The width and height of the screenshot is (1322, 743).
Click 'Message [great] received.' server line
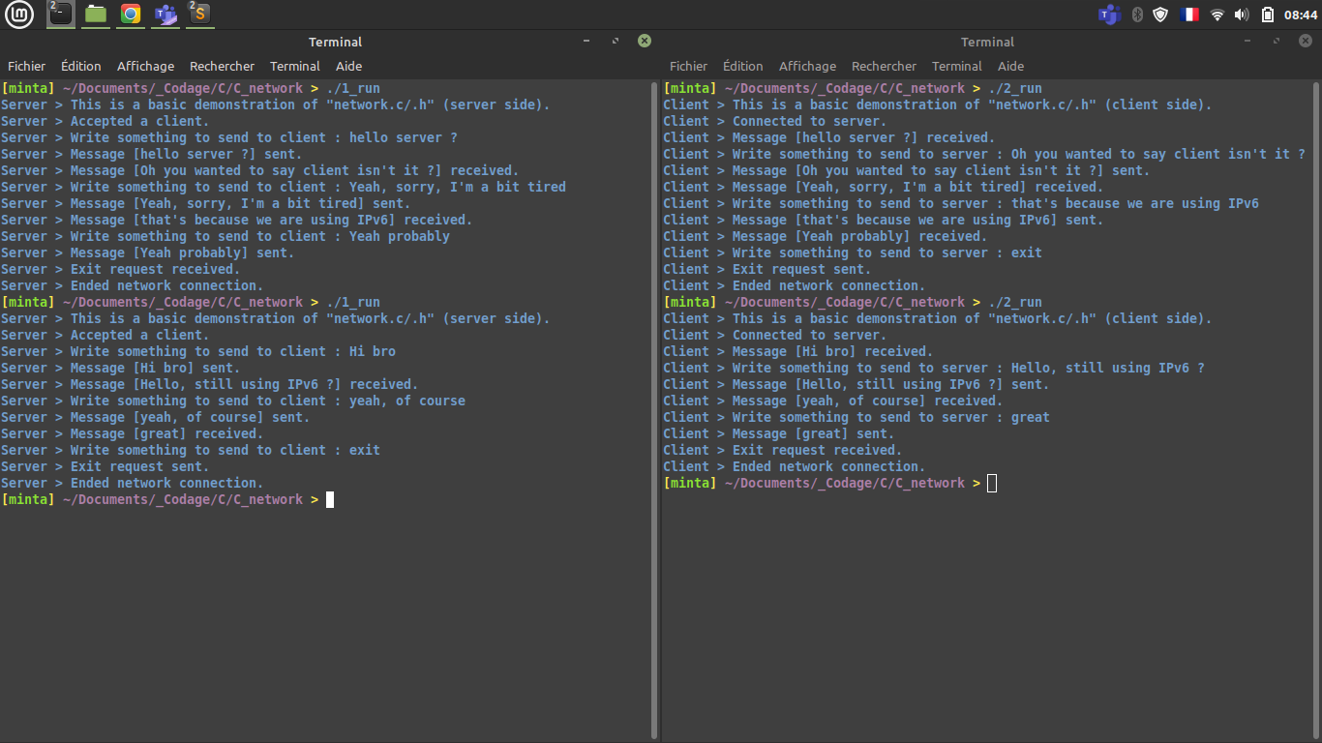tap(133, 433)
